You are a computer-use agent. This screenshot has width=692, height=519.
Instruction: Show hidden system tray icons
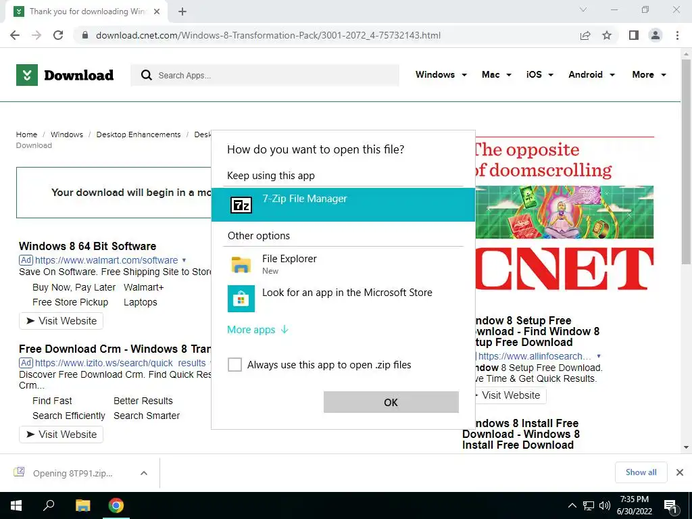pos(572,505)
